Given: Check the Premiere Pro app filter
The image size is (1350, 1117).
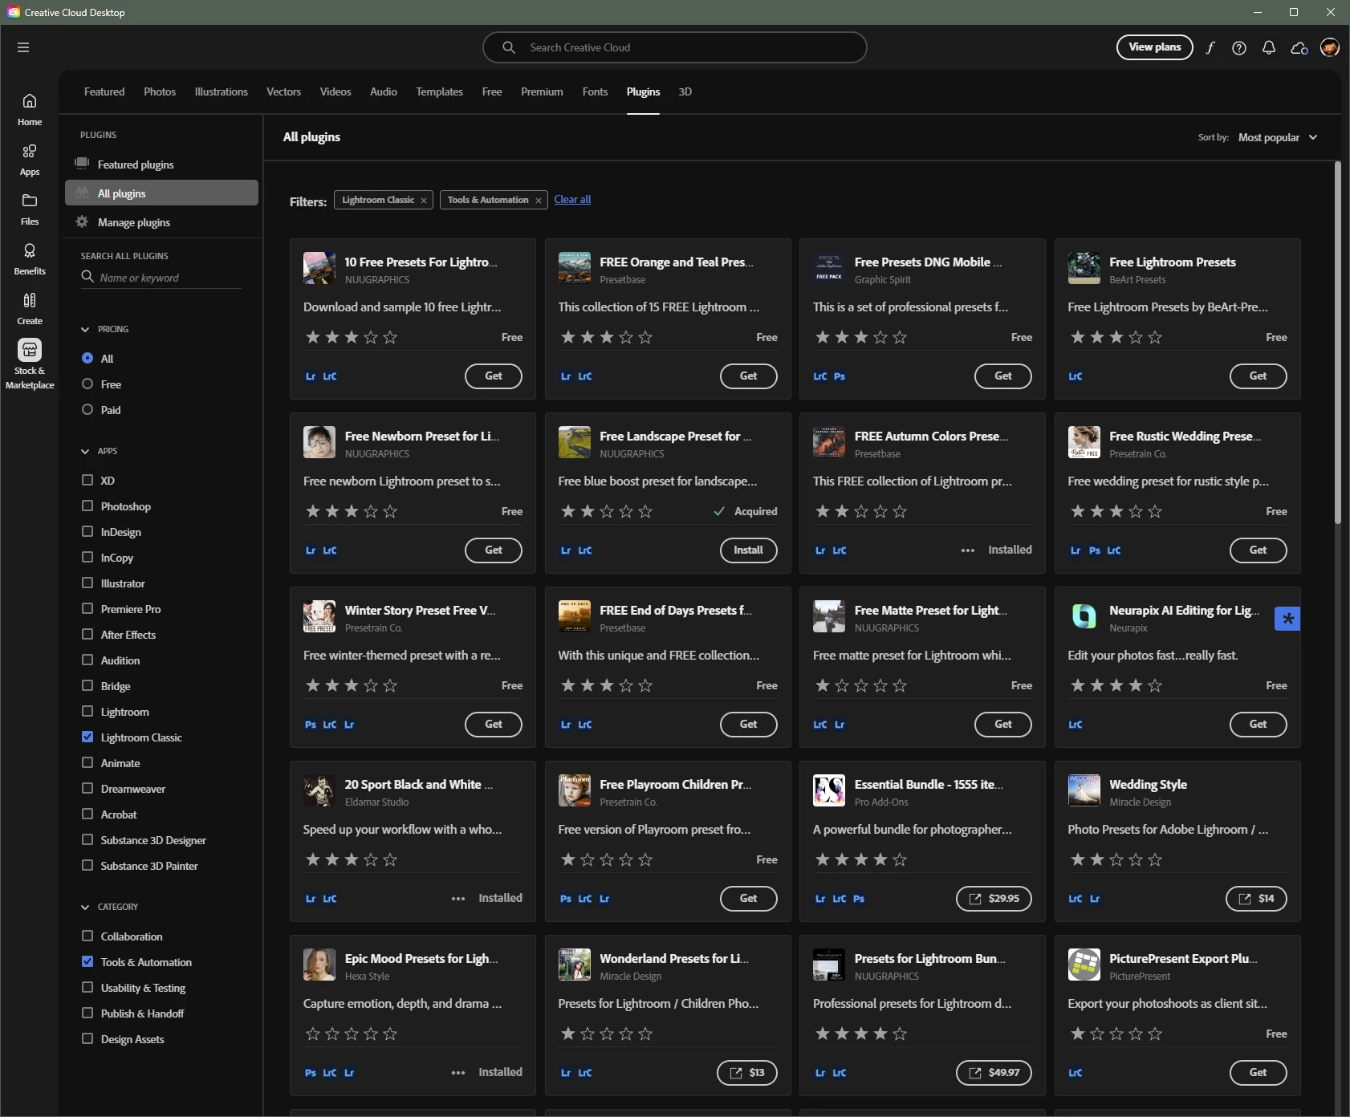Looking at the screenshot, I should (87, 609).
